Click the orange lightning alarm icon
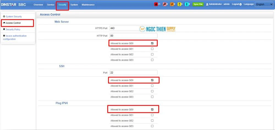 point(172,4)
